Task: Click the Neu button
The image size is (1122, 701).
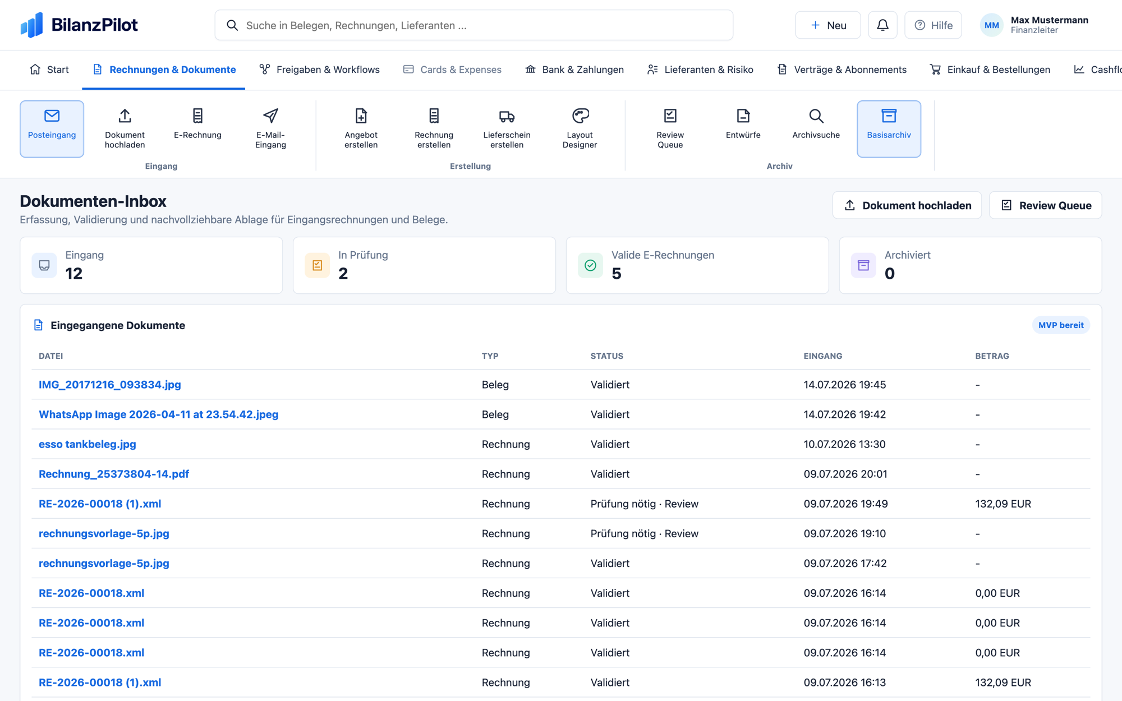Action: point(827,25)
